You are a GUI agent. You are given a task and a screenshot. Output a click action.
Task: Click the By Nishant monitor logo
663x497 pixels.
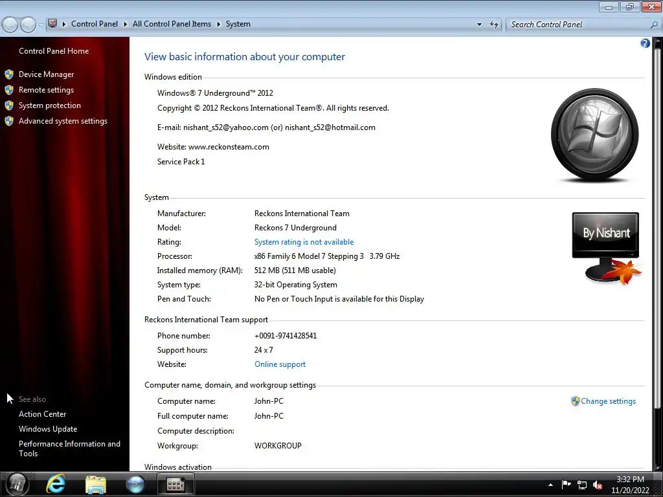pos(606,248)
